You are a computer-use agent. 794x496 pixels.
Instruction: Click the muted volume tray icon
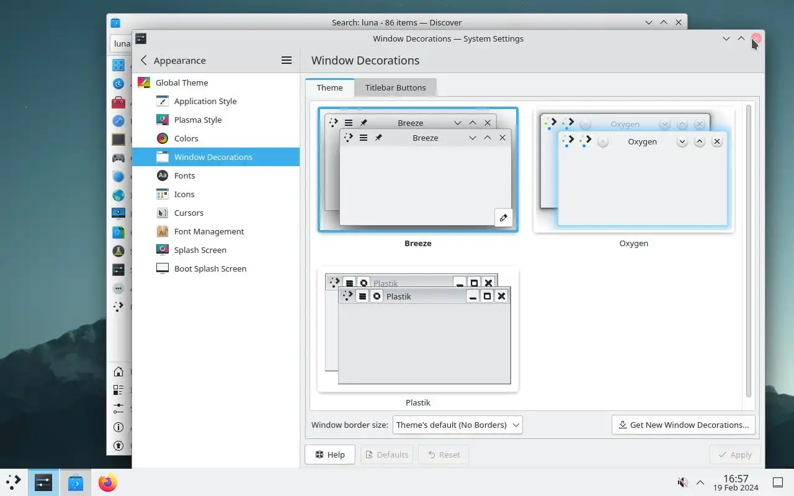[x=683, y=482]
